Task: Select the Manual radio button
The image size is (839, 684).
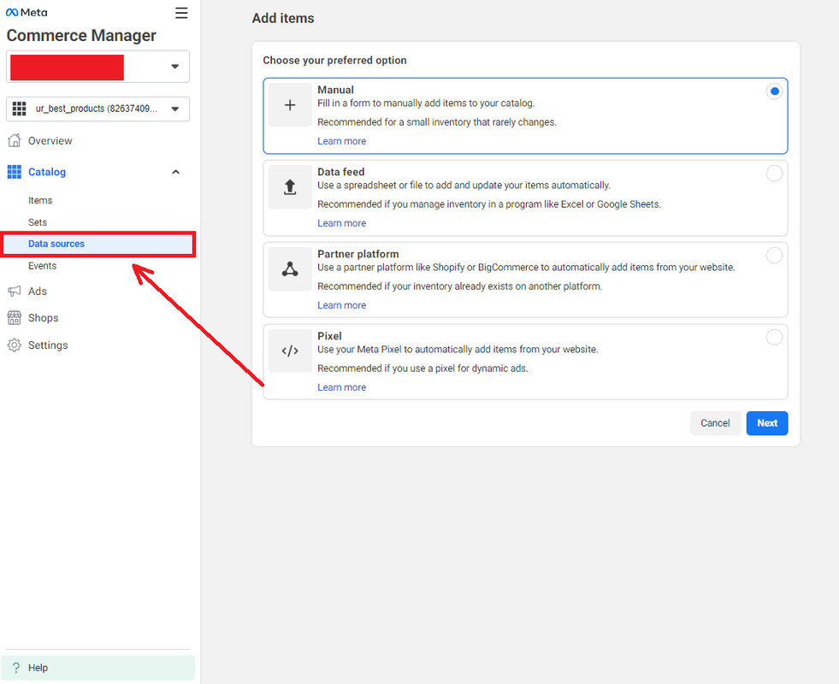Action: tap(774, 91)
